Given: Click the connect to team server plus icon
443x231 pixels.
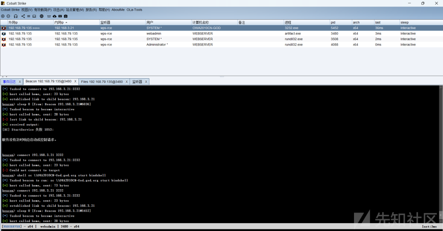Looking at the screenshot, I should tap(3, 16).
